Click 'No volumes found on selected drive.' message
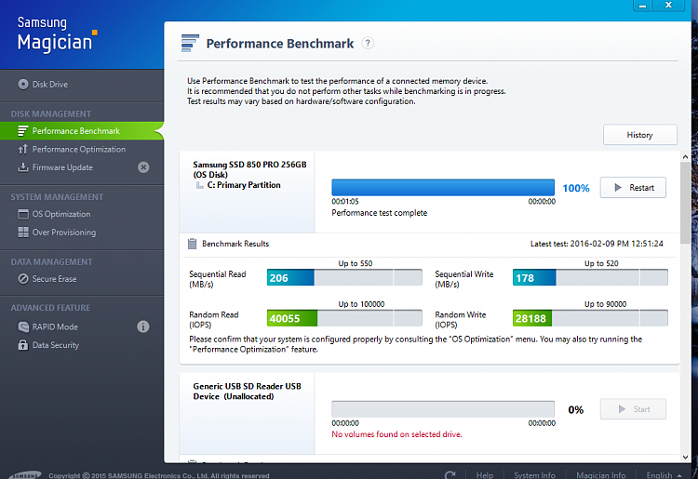This screenshot has height=479, width=698. [396, 434]
